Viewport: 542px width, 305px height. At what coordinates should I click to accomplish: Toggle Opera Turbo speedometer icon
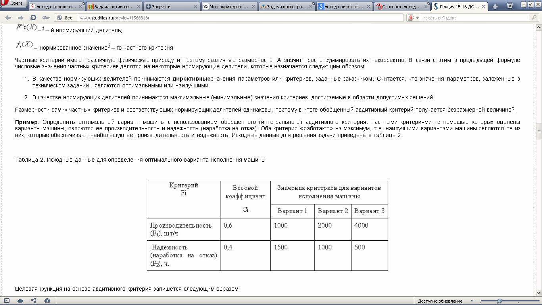[x=47, y=301]
